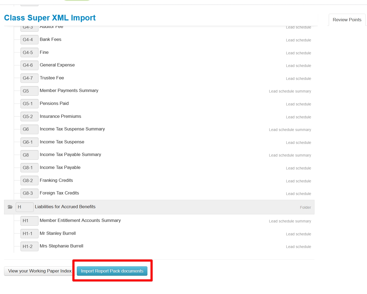Click Lead schedule summary label for Member Entitlement Accounts
The width and height of the screenshot is (367, 294).
click(290, 221)
